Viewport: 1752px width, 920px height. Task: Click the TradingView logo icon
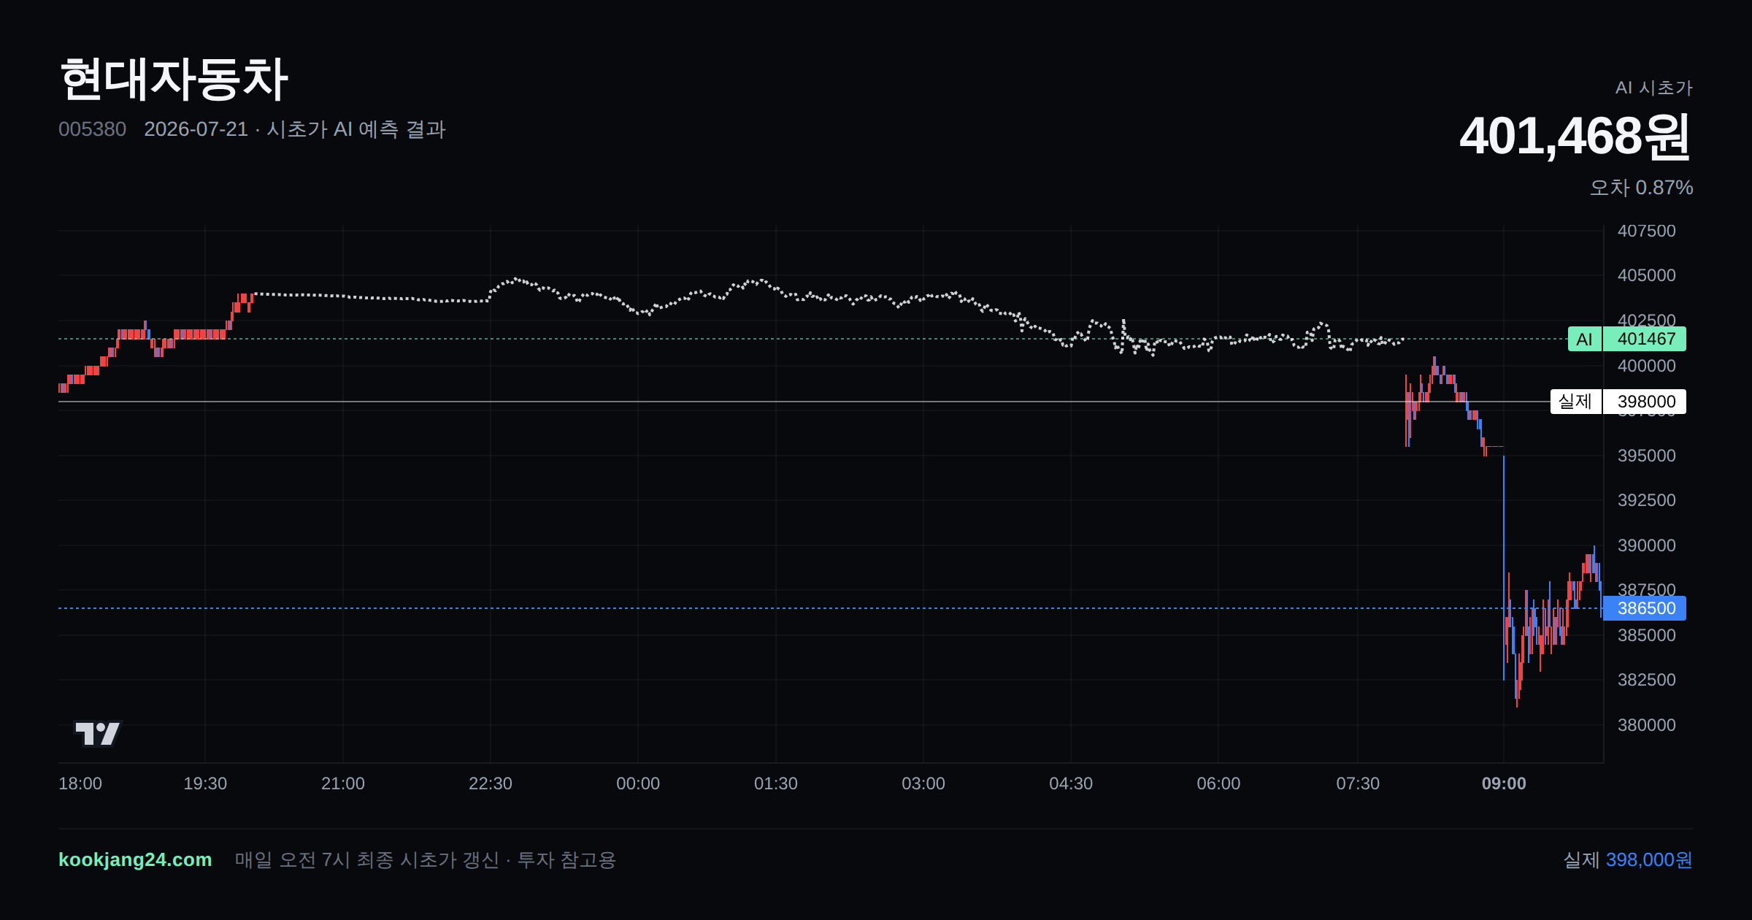[97, 733]
